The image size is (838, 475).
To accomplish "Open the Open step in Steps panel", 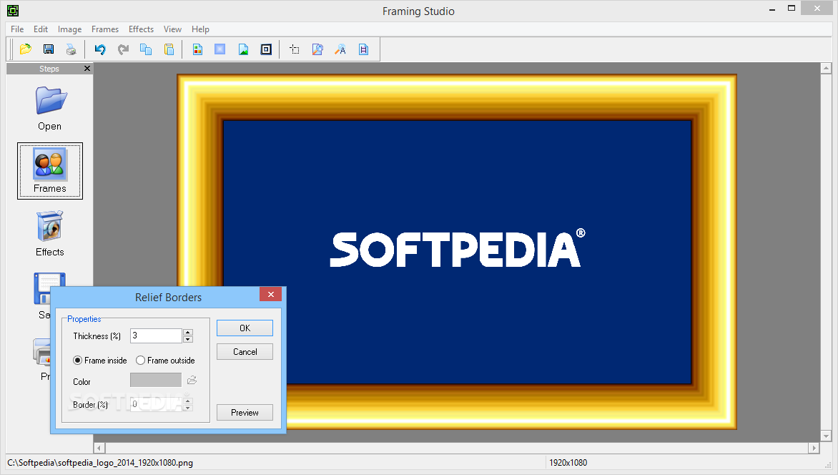I will [50, 109].
